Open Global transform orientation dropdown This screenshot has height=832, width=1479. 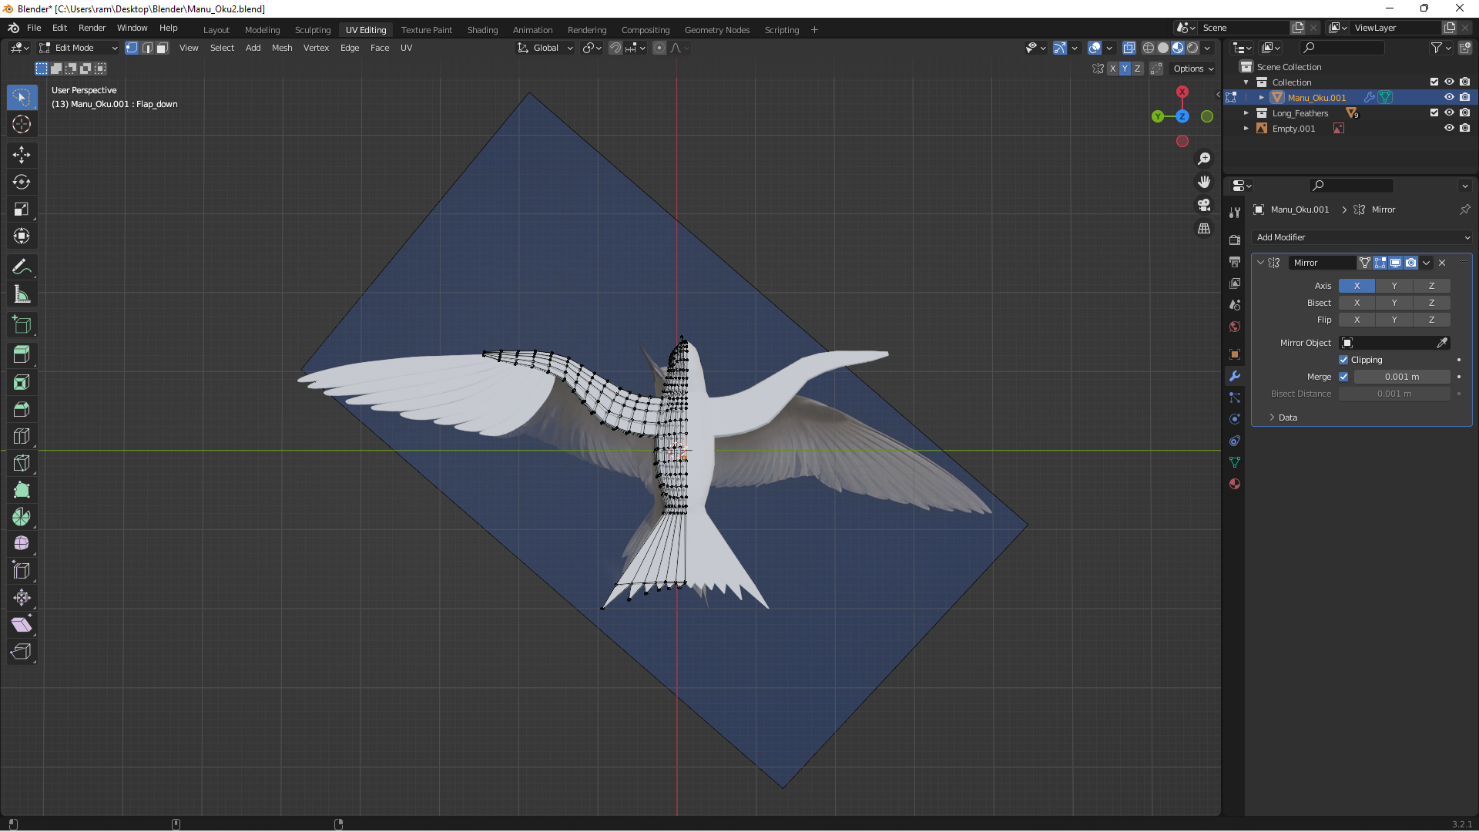click(545, 48)
